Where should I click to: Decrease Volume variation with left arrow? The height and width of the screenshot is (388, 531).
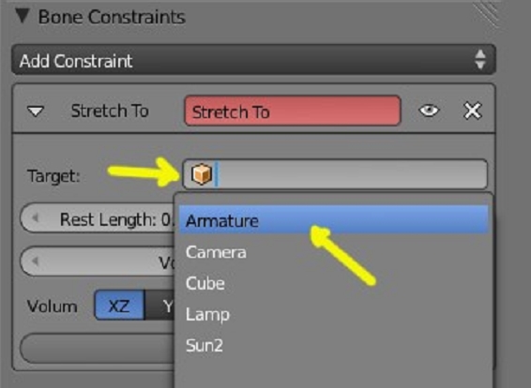pos(35,261)
